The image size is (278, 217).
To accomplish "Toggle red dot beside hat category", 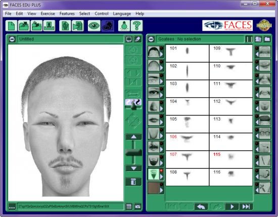I will 257,116.
